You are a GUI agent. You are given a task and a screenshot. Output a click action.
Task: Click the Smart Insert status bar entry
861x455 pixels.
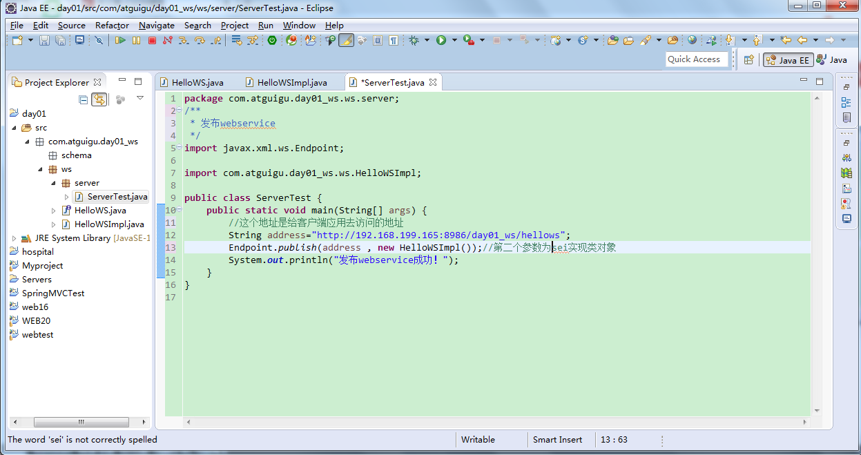[557, 439]
